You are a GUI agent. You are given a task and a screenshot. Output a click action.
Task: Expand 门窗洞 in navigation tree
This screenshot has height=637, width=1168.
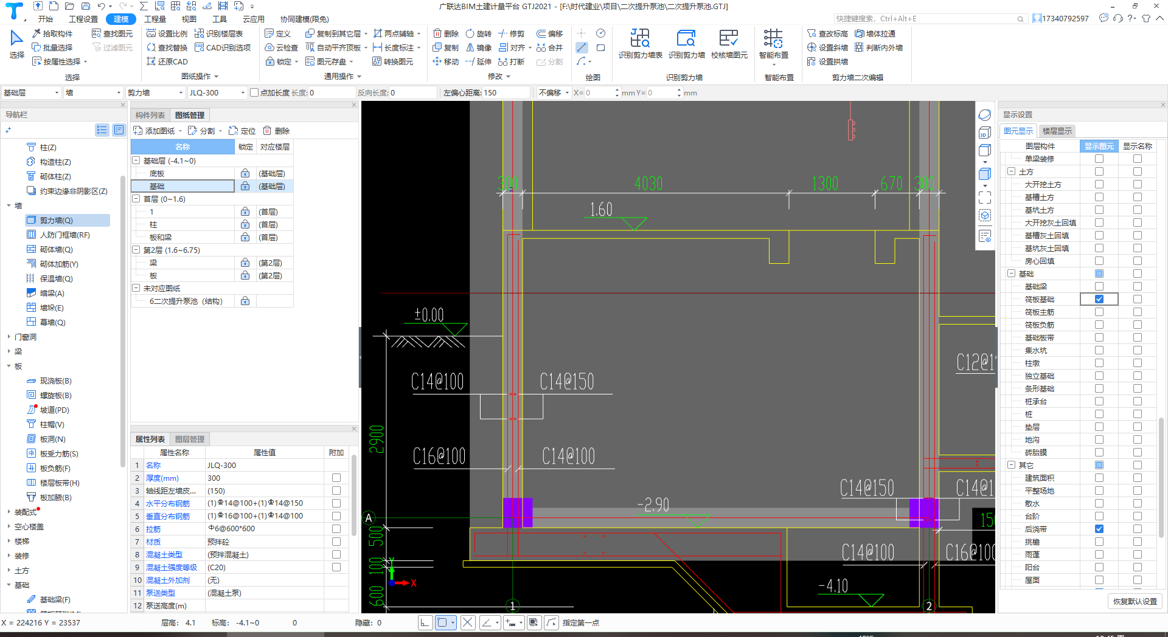click(9, 337)
